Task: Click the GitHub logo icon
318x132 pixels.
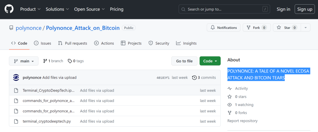Action: click(x=9, y=9)
